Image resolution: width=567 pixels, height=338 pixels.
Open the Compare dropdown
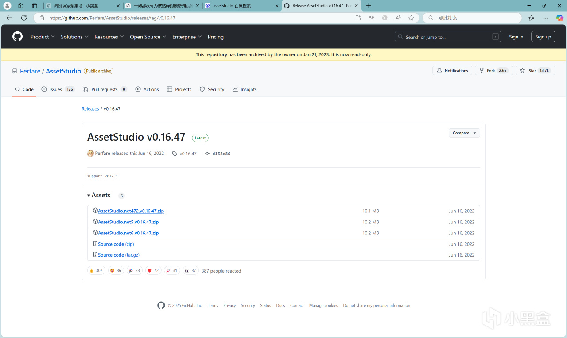[x=464, y=133]
